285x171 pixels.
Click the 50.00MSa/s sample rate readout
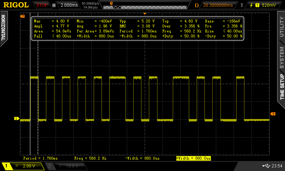point(90,4)
